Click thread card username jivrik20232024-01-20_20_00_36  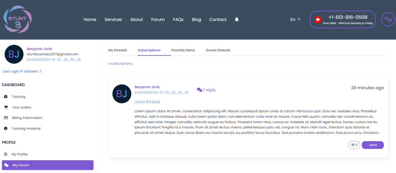click(x=162, y=92)
